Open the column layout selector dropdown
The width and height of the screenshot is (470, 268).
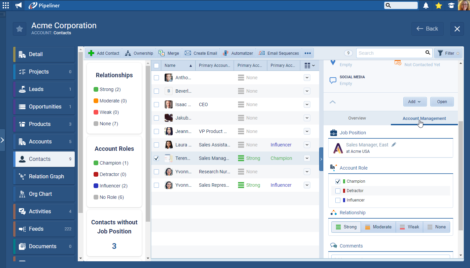click(309, 65)
